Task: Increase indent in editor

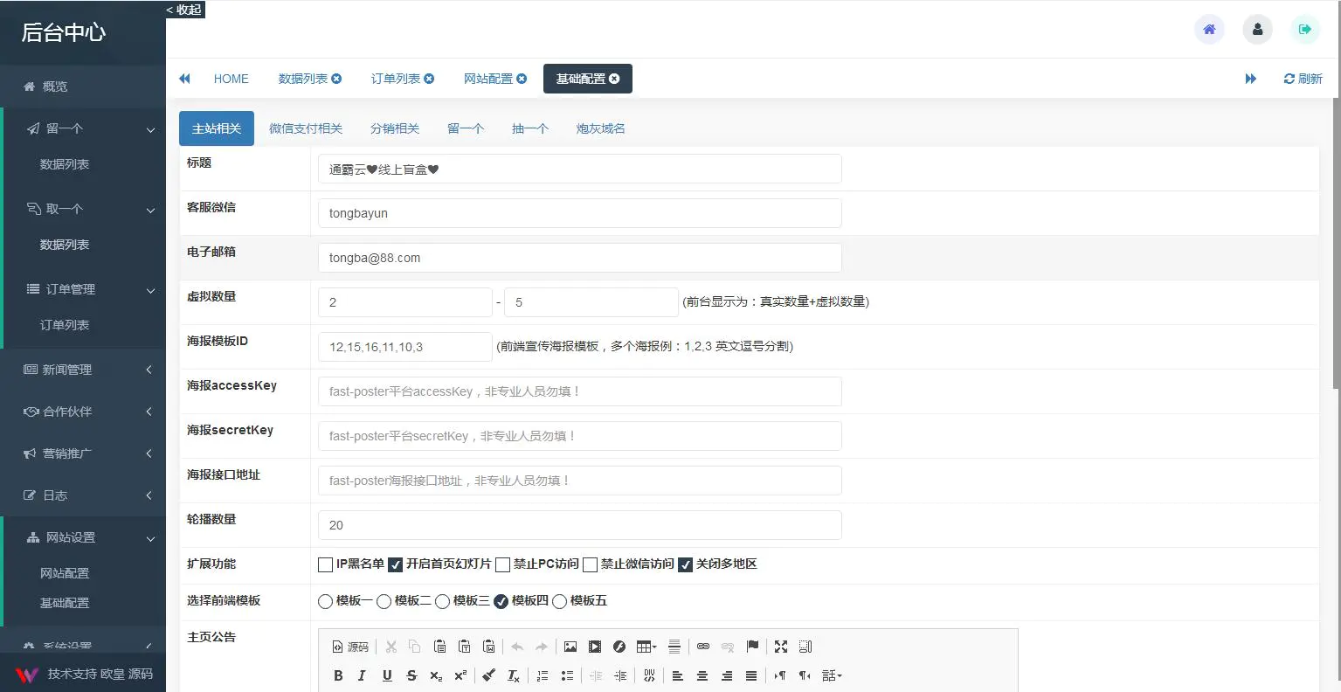Action: [620, 675]
